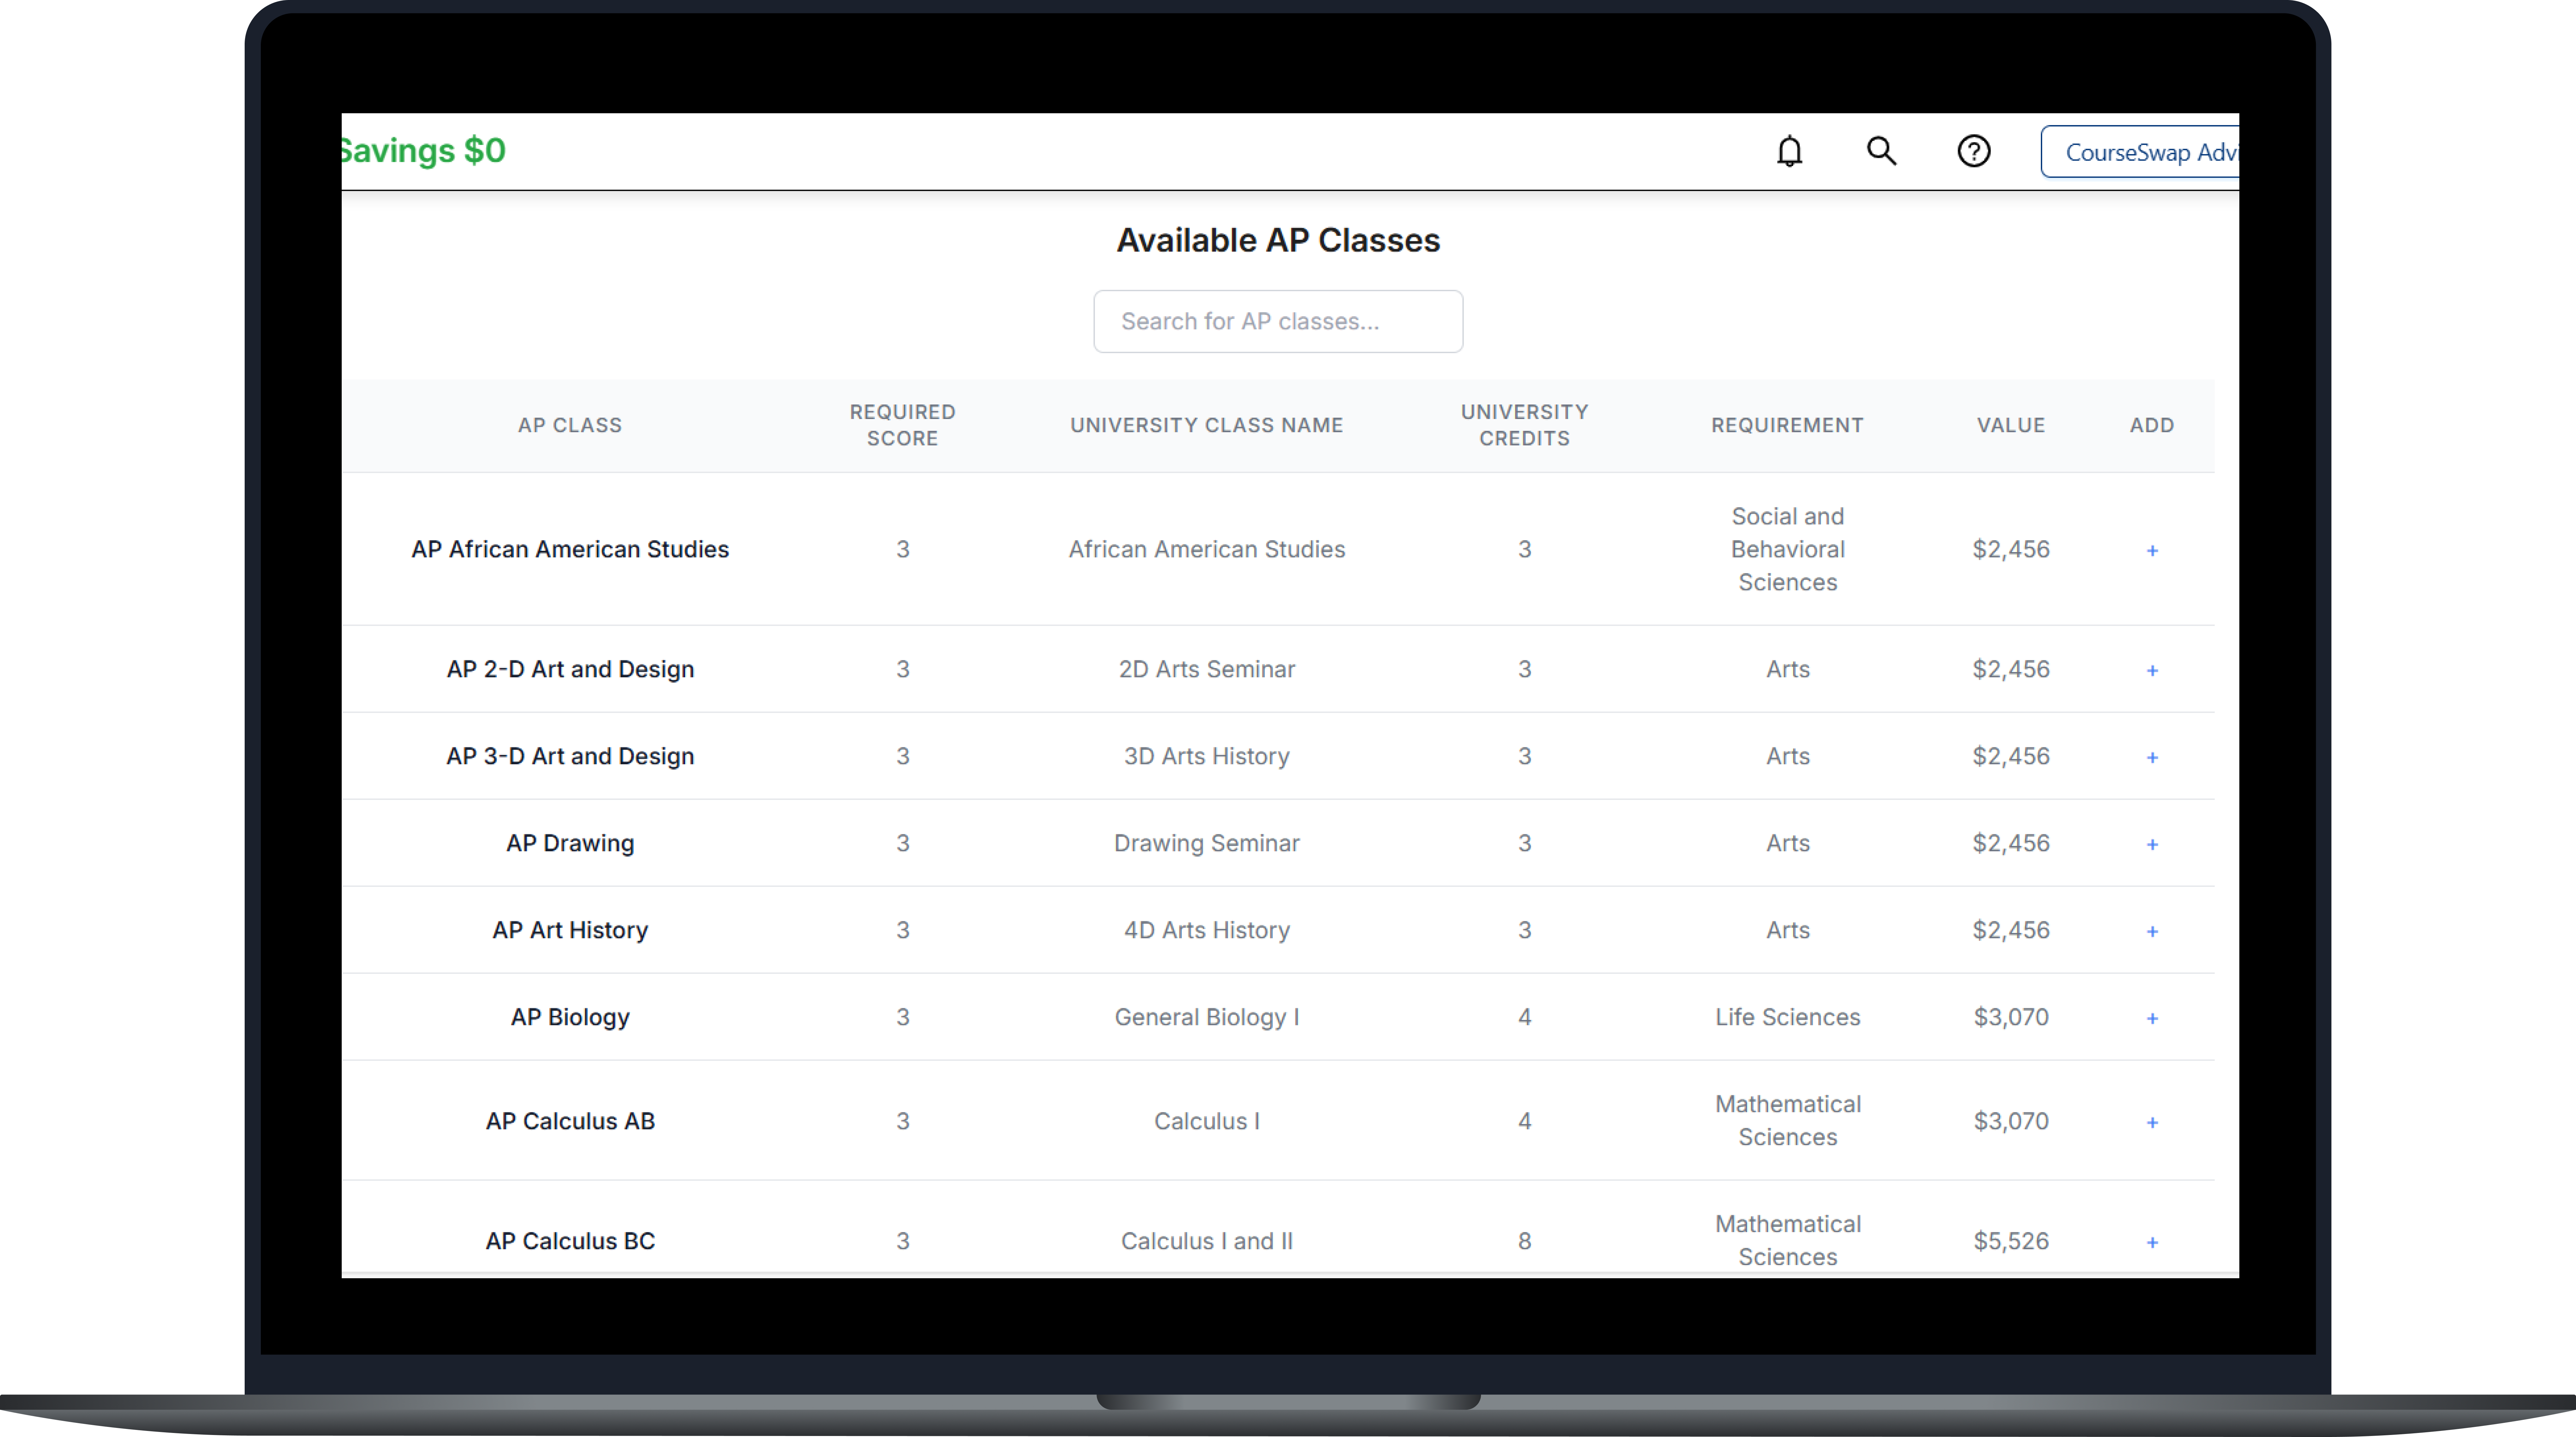Select the AP Drawing class name
The width and height of the screenshot is (2576, 1437).
click(x=570, y=843)
